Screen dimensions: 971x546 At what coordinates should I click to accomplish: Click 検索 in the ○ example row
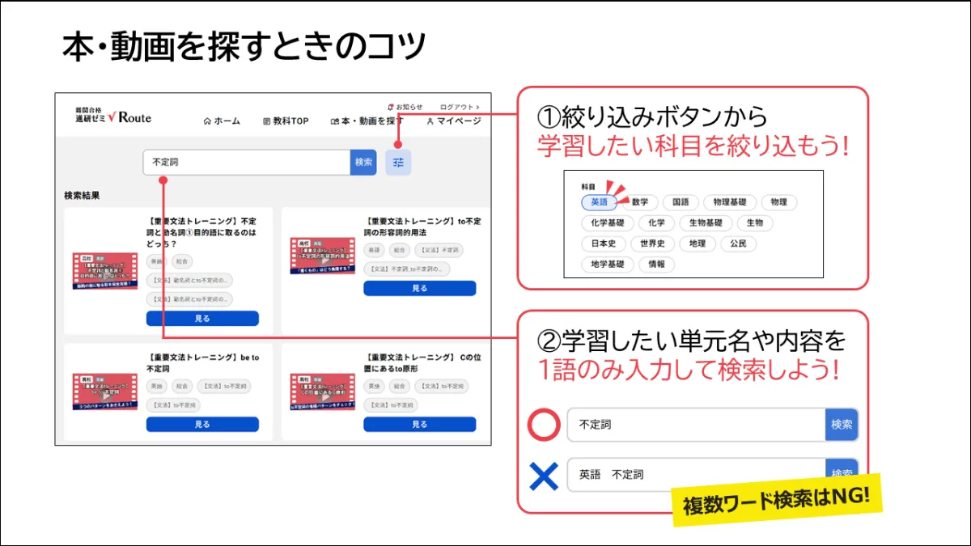(x=842, y=425)
